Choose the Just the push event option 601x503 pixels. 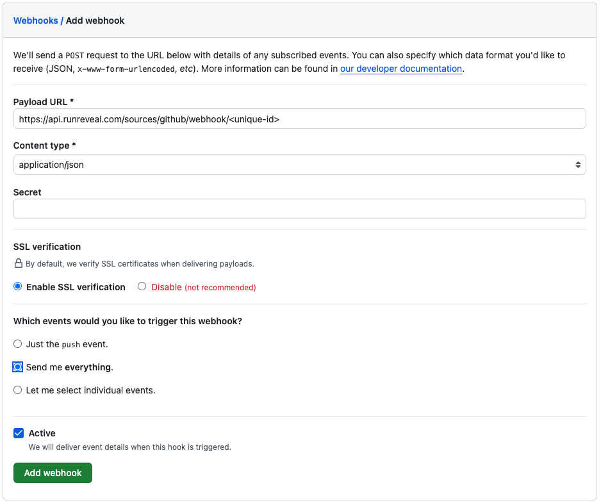point(17,344)
